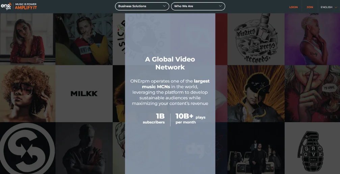
Task: Open the dark shirtless man portrait tile
Action: click(84, 148)
